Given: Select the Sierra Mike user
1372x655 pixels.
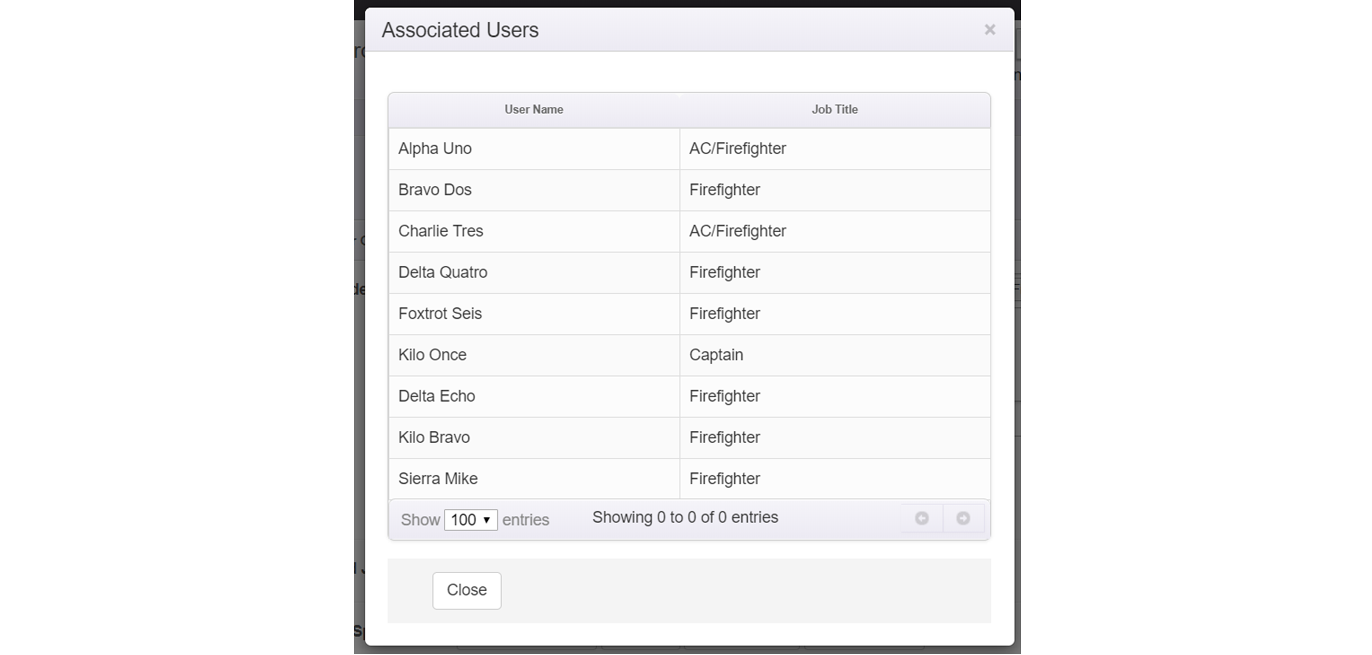Looking at the screenshot, I should [438, 479].
